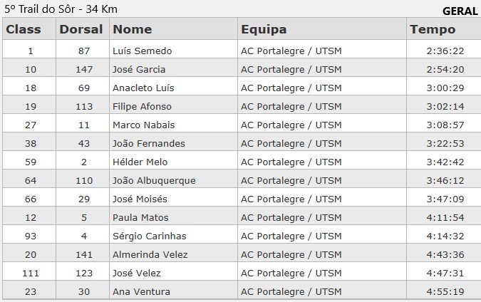Click on José Garcia's name
The height and width of the screenshot is (302, 481).
click(139, 69)
